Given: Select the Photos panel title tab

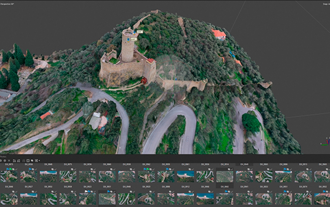Looking at the screenshot, I should point(3,156).
